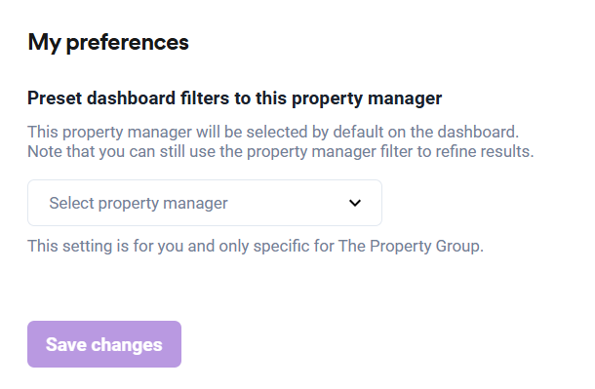Click the Preset dashboard filters subheading
Screen dimensions: 595x389
click(234, 98)
